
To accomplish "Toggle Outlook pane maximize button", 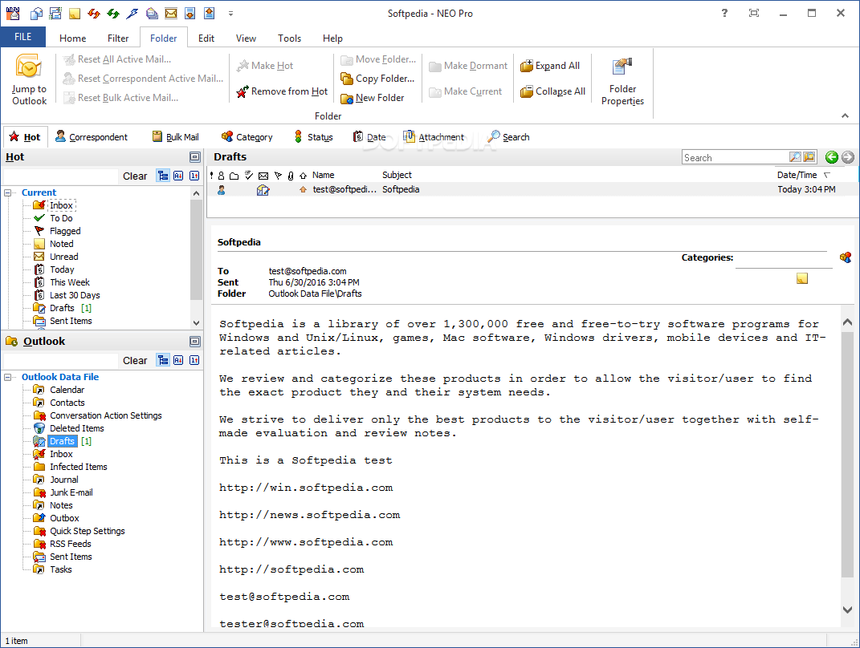I will point(194,342).
